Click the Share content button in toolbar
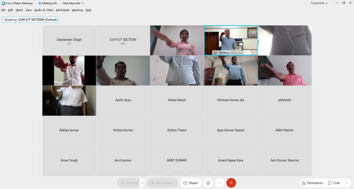Viewport: 354px width, 189px height. (x=190, y=183)
